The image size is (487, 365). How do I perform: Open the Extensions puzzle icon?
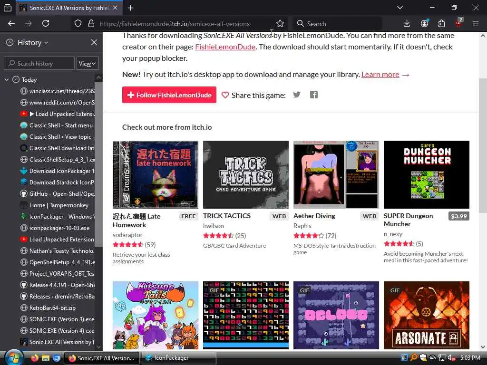(x=441, y=24)
